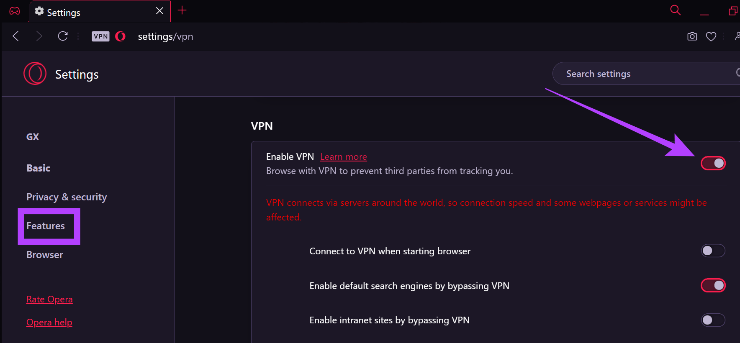The height and width of the screenshot is (343, 740).
Task: Add page to bookmarks with heart icon
Action: click(x=711, y=36)
